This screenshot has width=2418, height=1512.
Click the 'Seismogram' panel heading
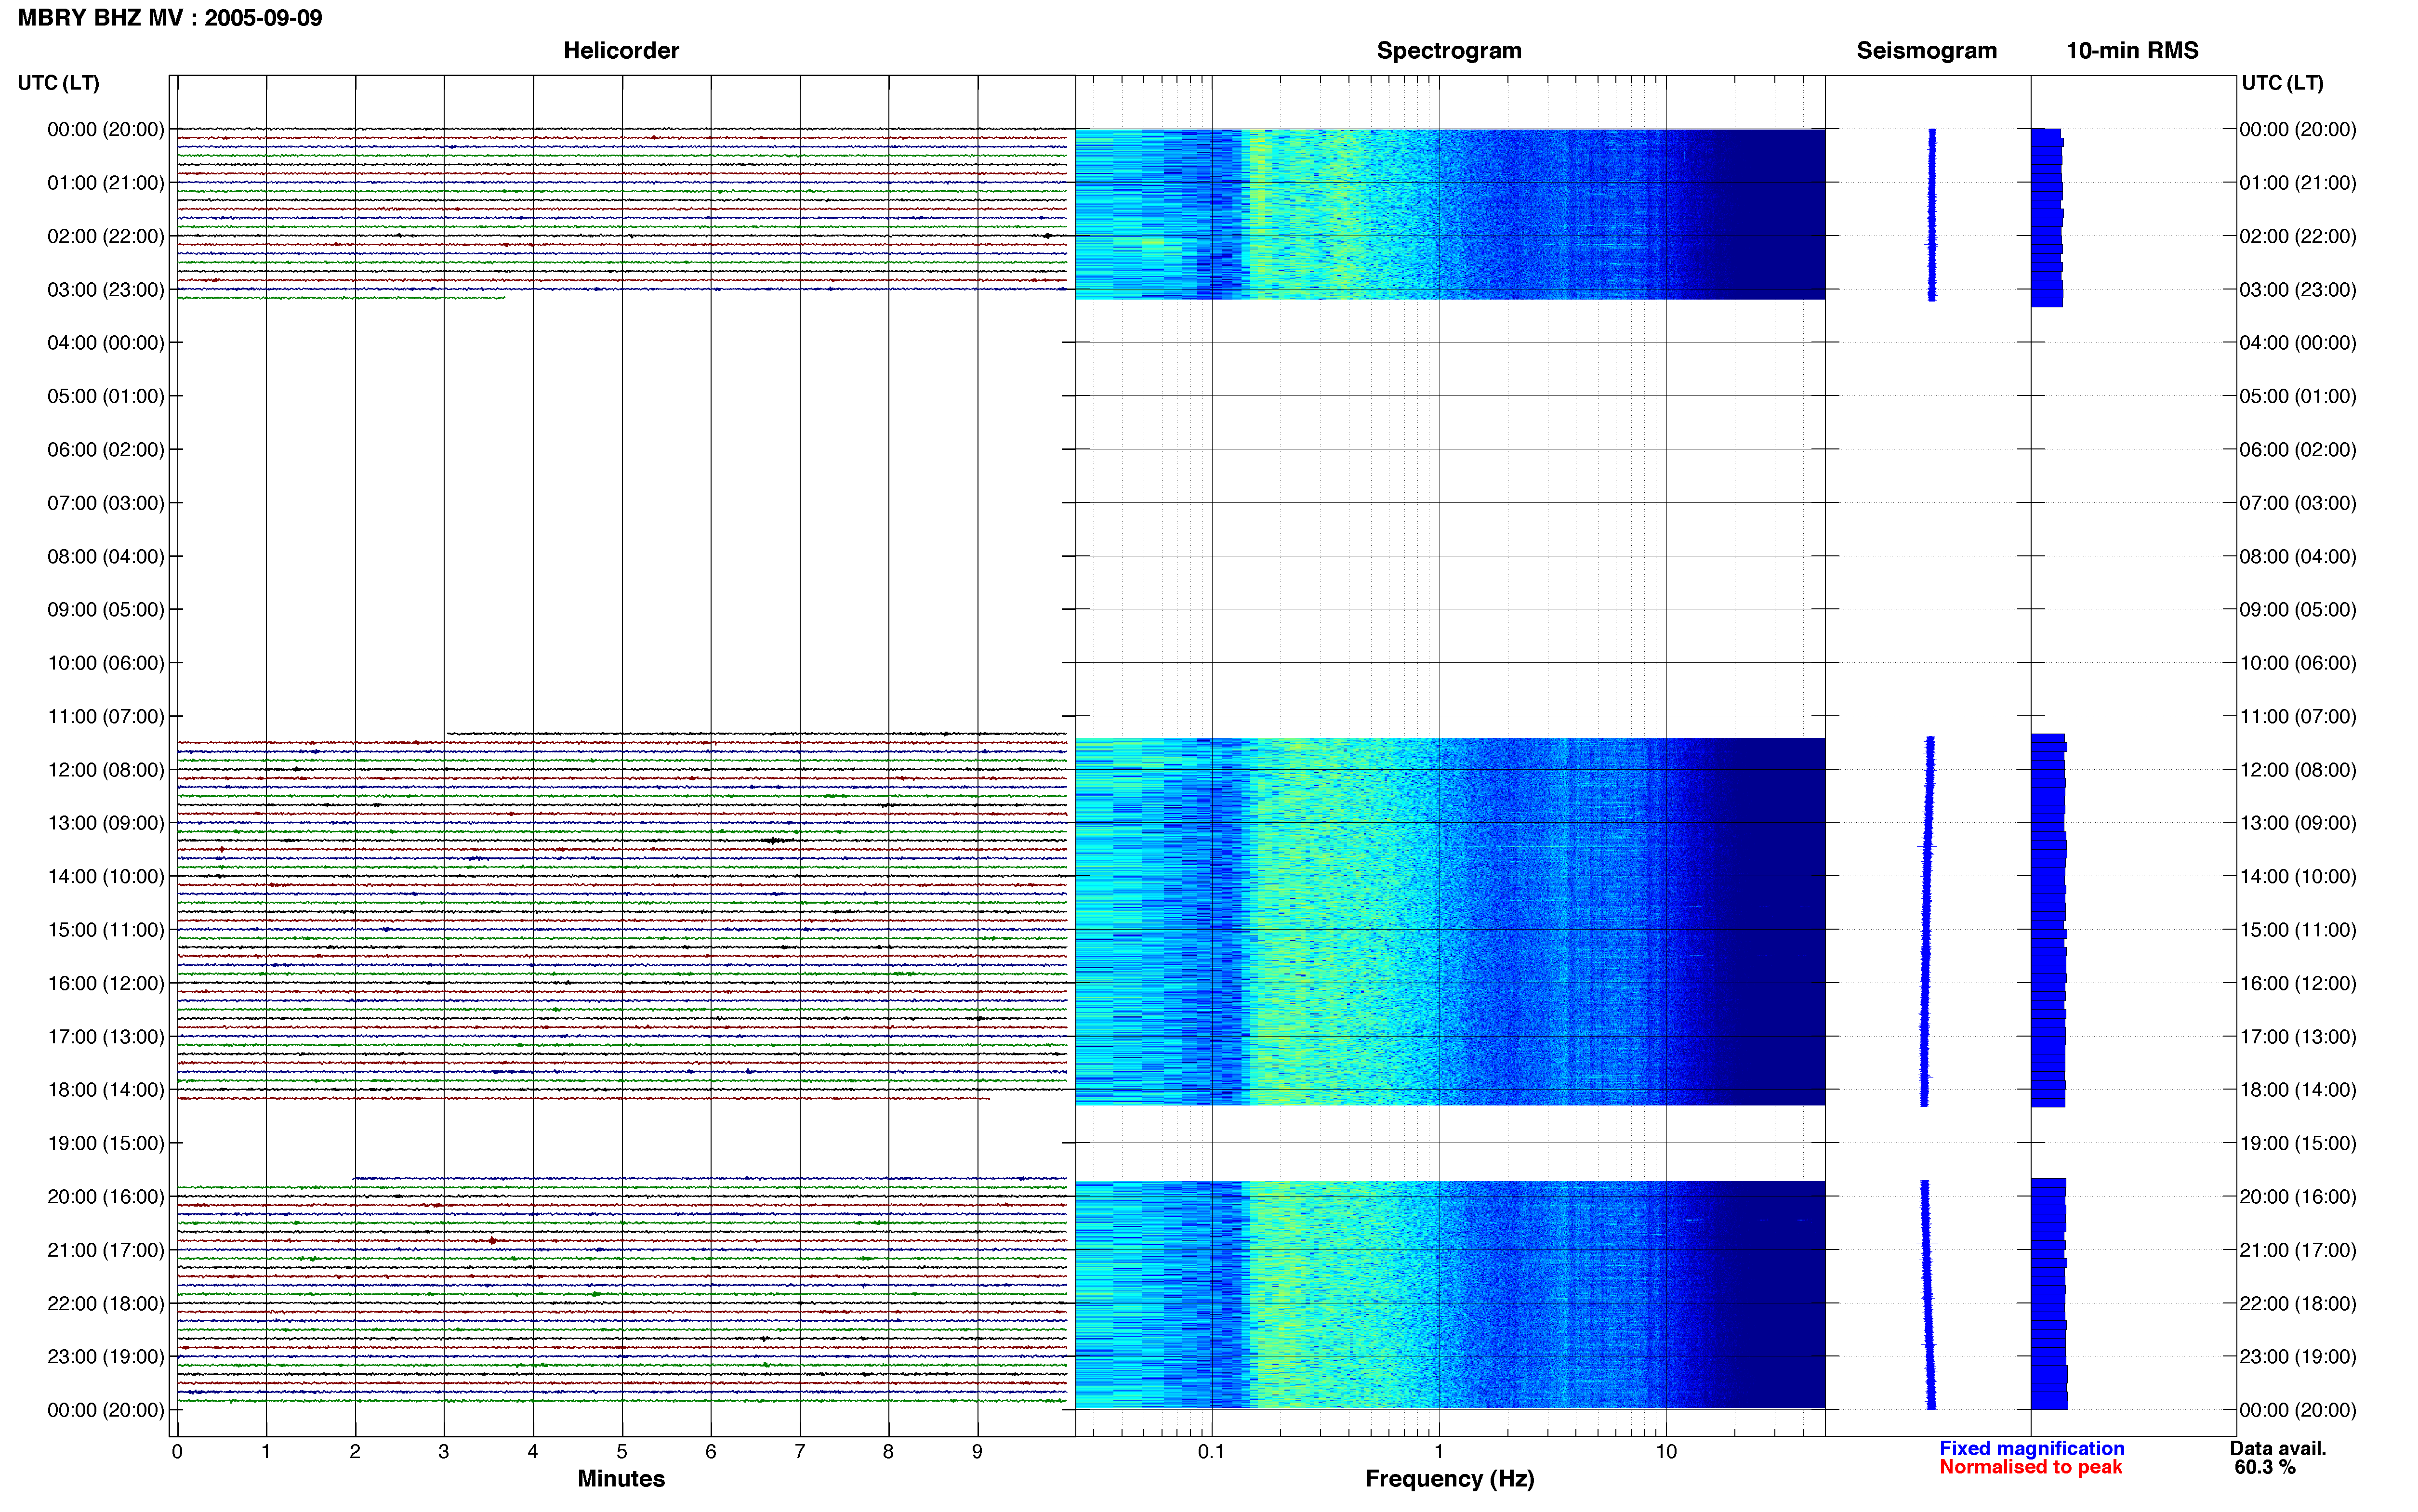point(1927,51)
